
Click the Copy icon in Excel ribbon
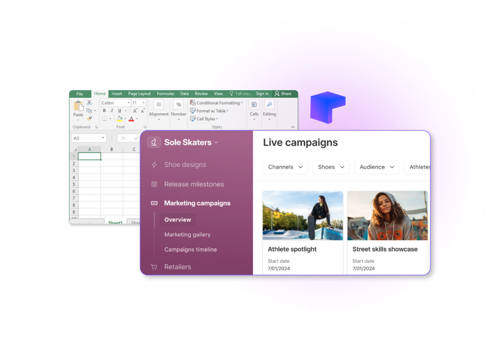pyautogui.click(x=89, y=110)
